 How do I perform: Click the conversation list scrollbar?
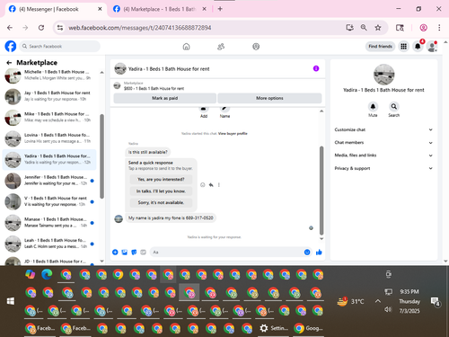(x=102, y=155)
